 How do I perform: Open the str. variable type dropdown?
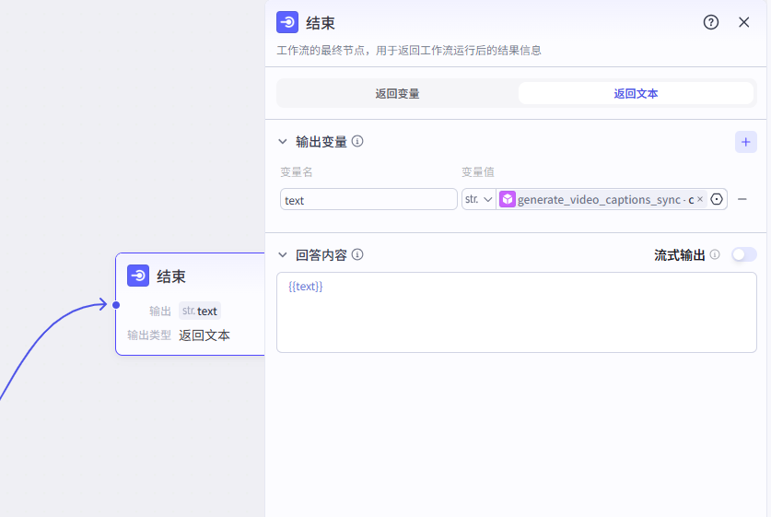point(479,199)
